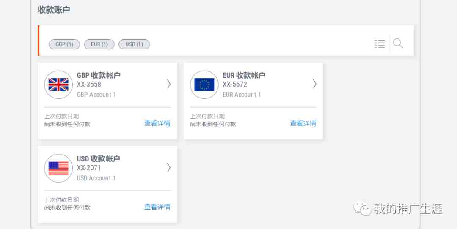Screen dimensions: 457x229
Task: Select the GBP 收款帐户 title
Action: click(x=99, y=75)
